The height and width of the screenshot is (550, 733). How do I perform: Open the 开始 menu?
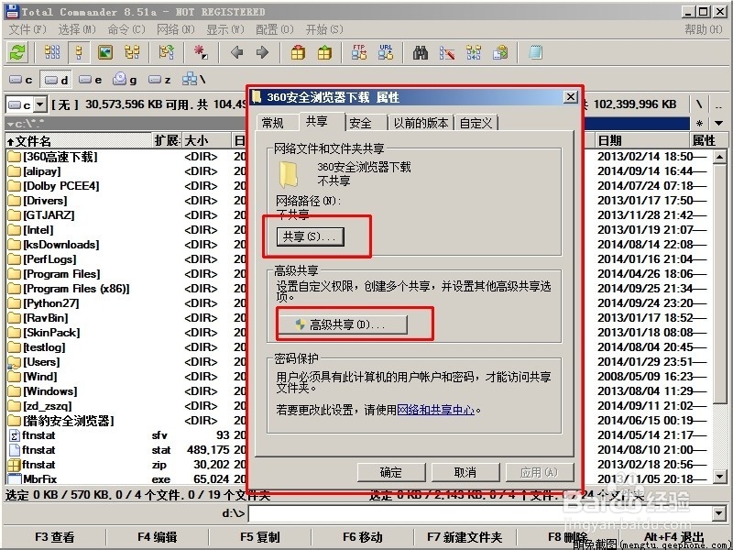tap(324, 29)
